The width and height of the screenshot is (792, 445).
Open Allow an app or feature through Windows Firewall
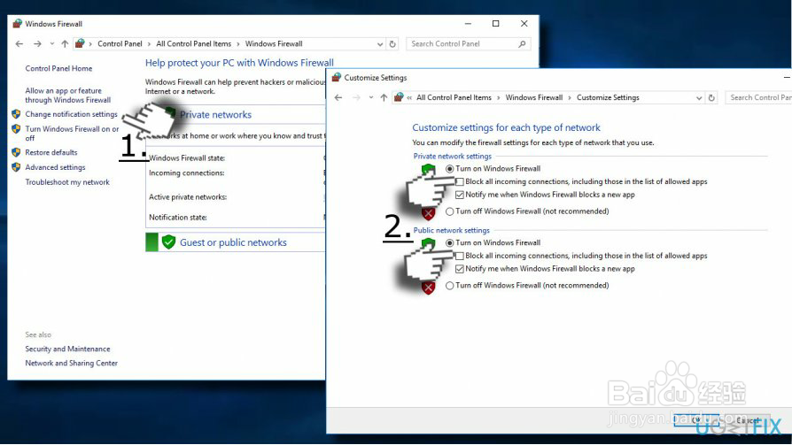coord(67,96)
